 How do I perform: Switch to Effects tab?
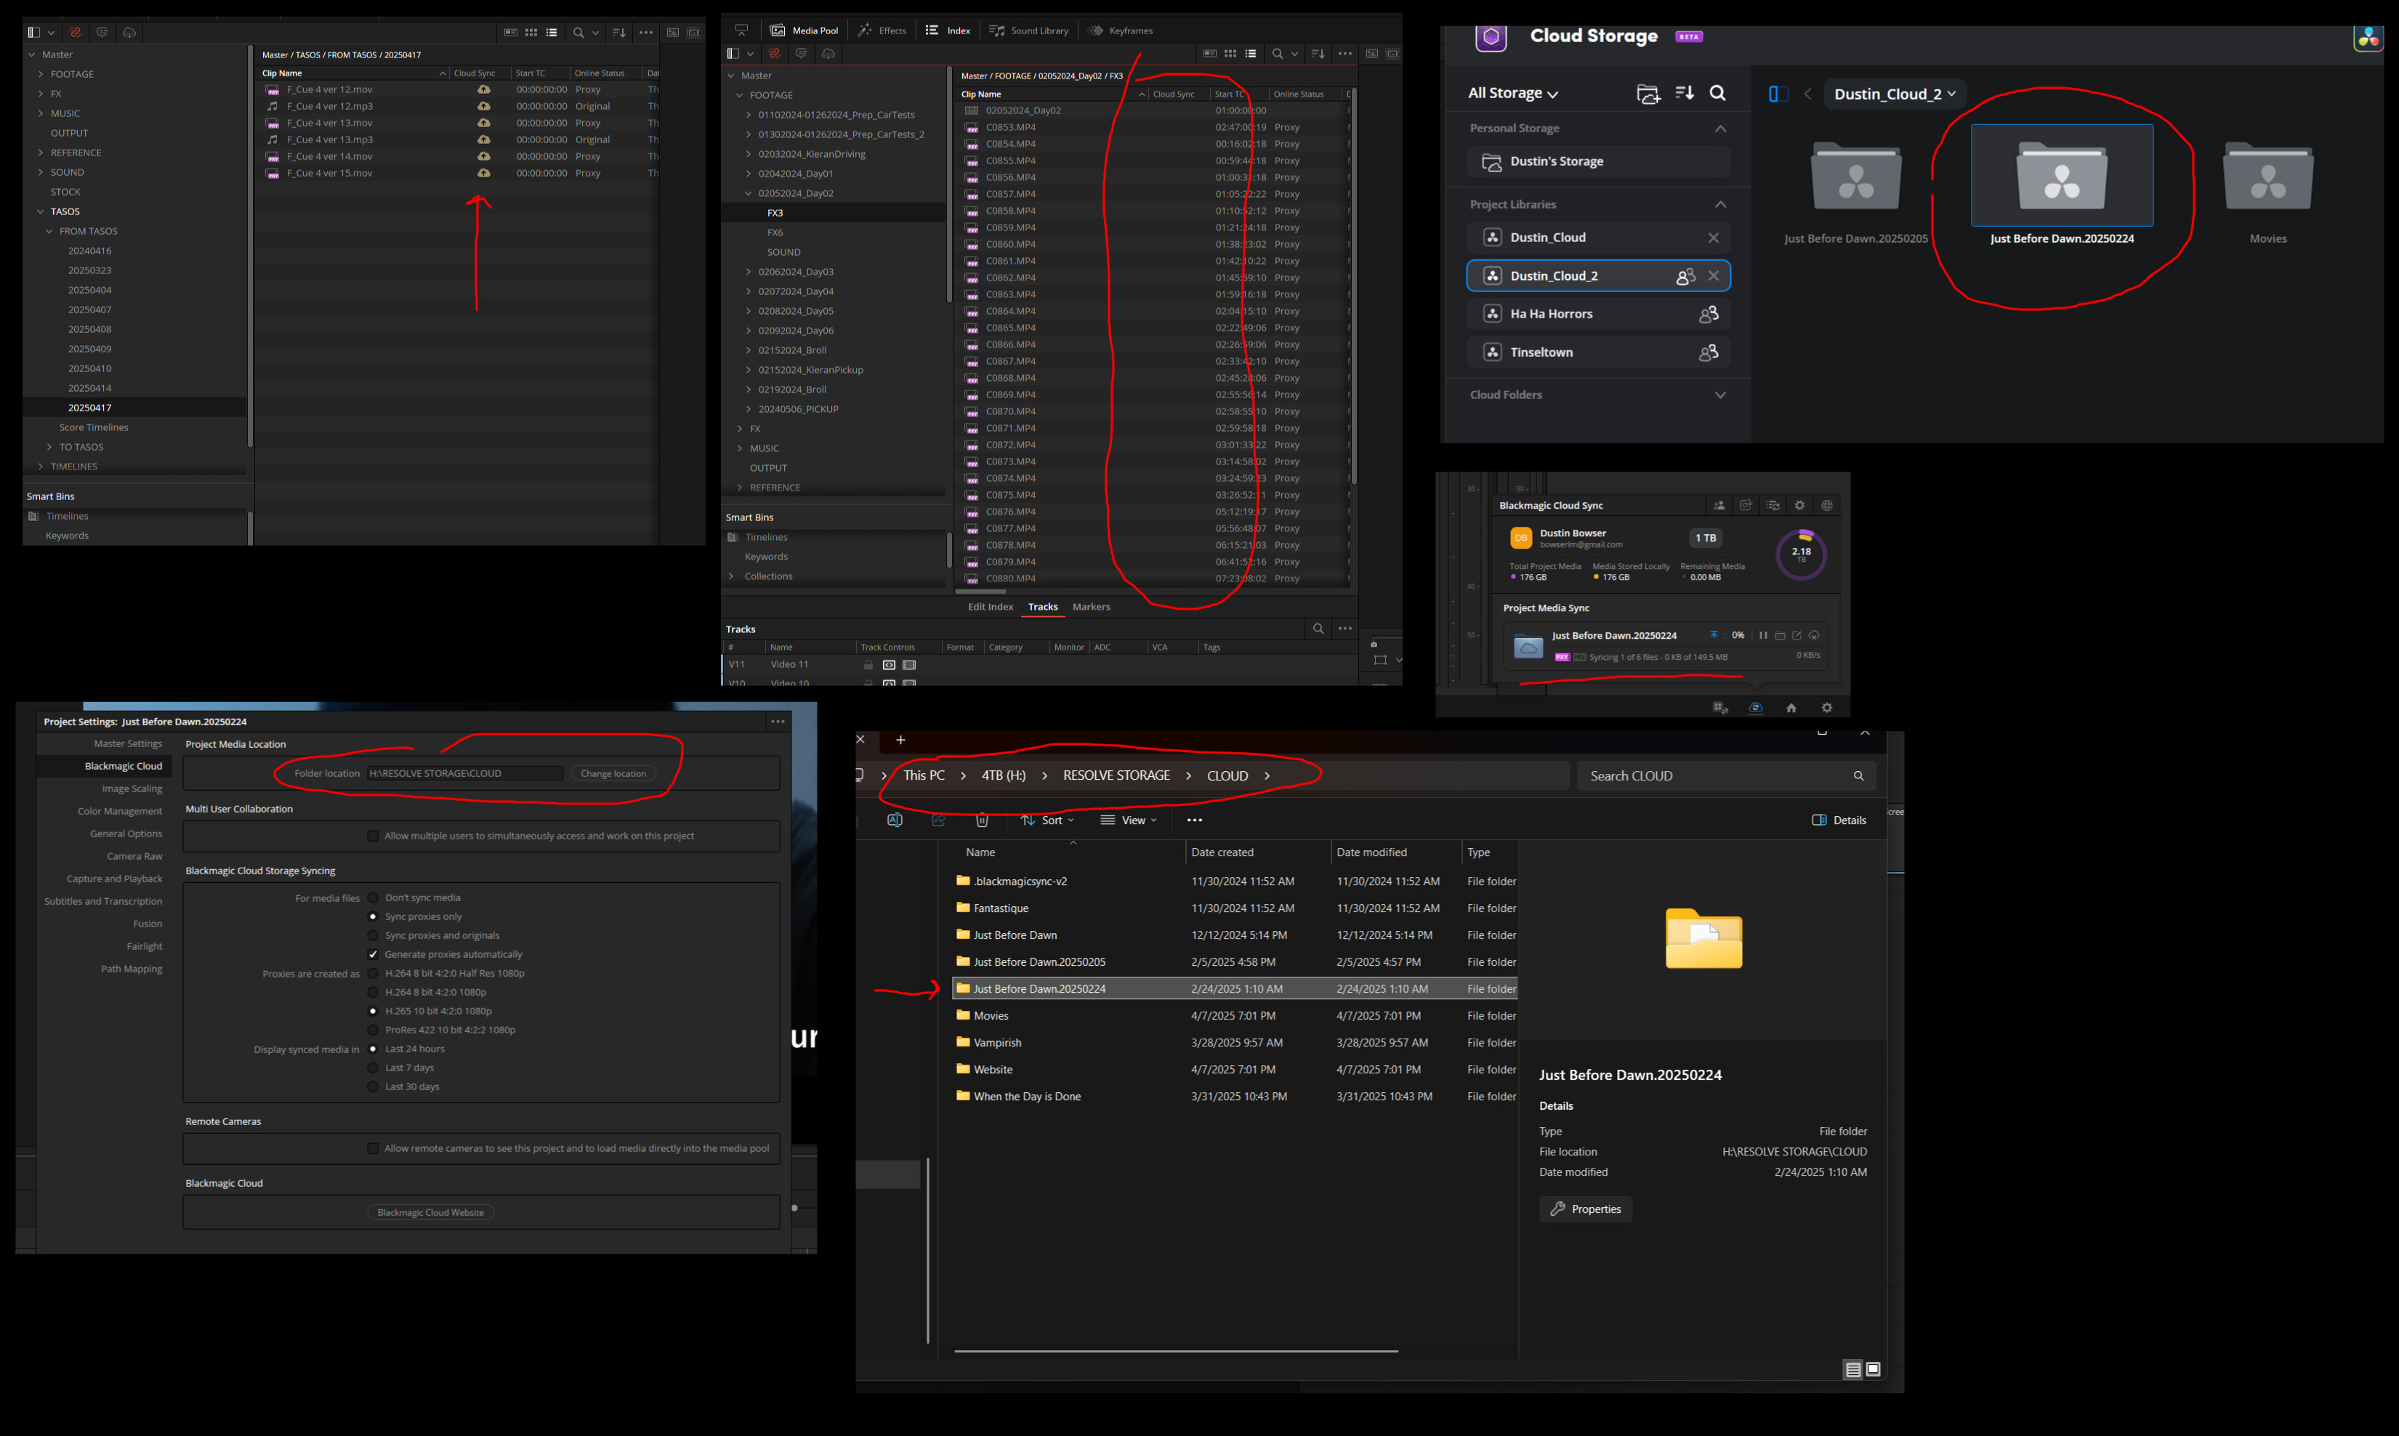(x=882, y=31)
